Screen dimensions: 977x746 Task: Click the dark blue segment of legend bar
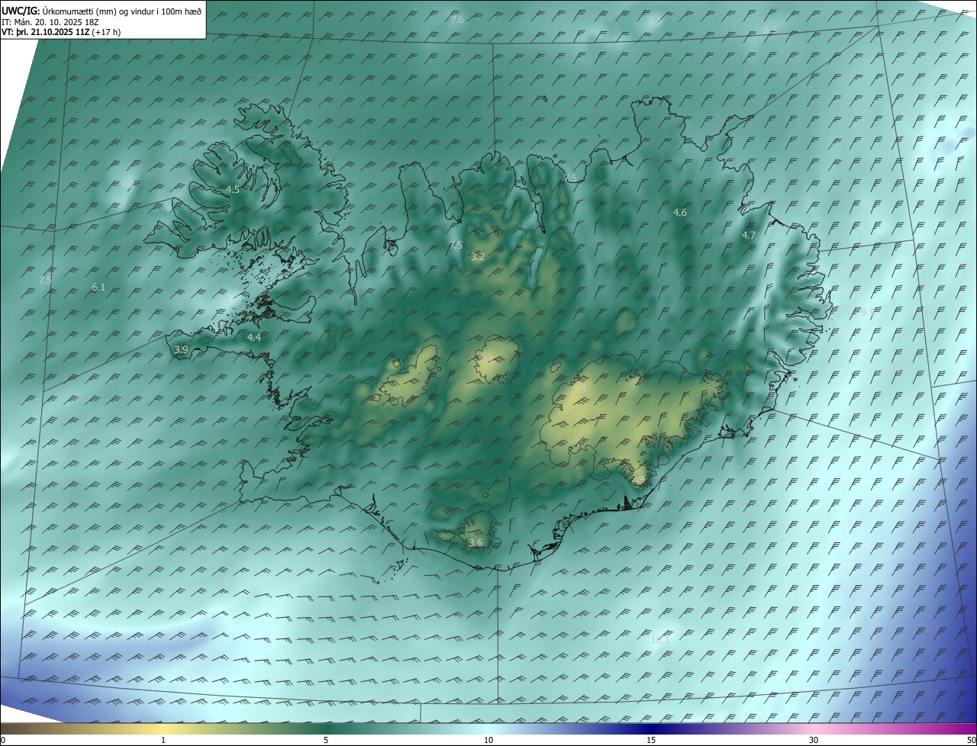click(x=651, y=729)
